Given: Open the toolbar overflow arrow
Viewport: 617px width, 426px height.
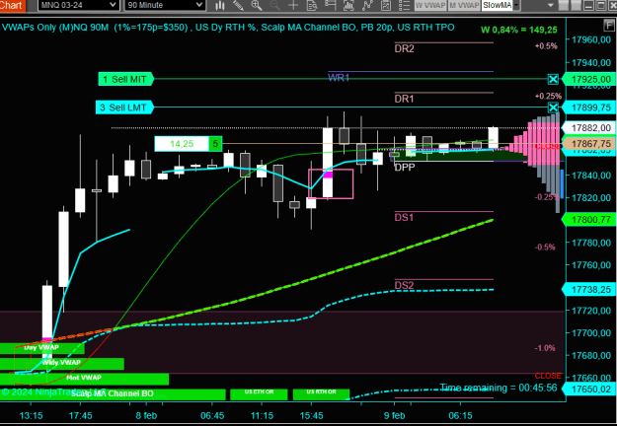Looking at the screenshot, I should pyautogui.click(x=550, y=6).
